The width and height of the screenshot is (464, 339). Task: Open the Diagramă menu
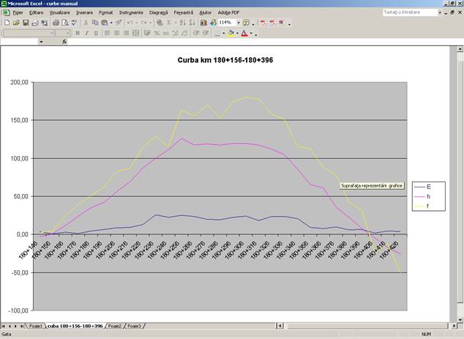[157, 13]
